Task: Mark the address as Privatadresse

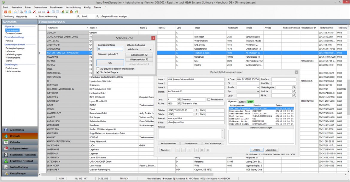Action: tap(209, 99)
